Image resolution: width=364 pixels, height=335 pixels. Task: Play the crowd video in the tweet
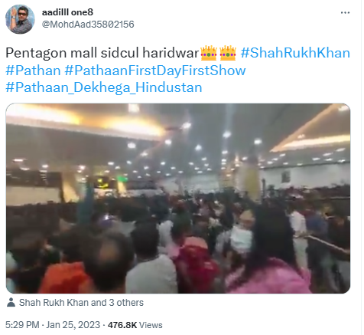click(x=178, y=198)
